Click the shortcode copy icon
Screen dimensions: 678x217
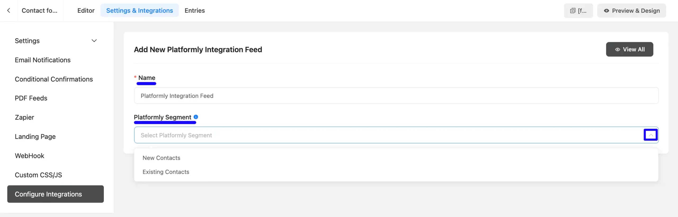573,11
